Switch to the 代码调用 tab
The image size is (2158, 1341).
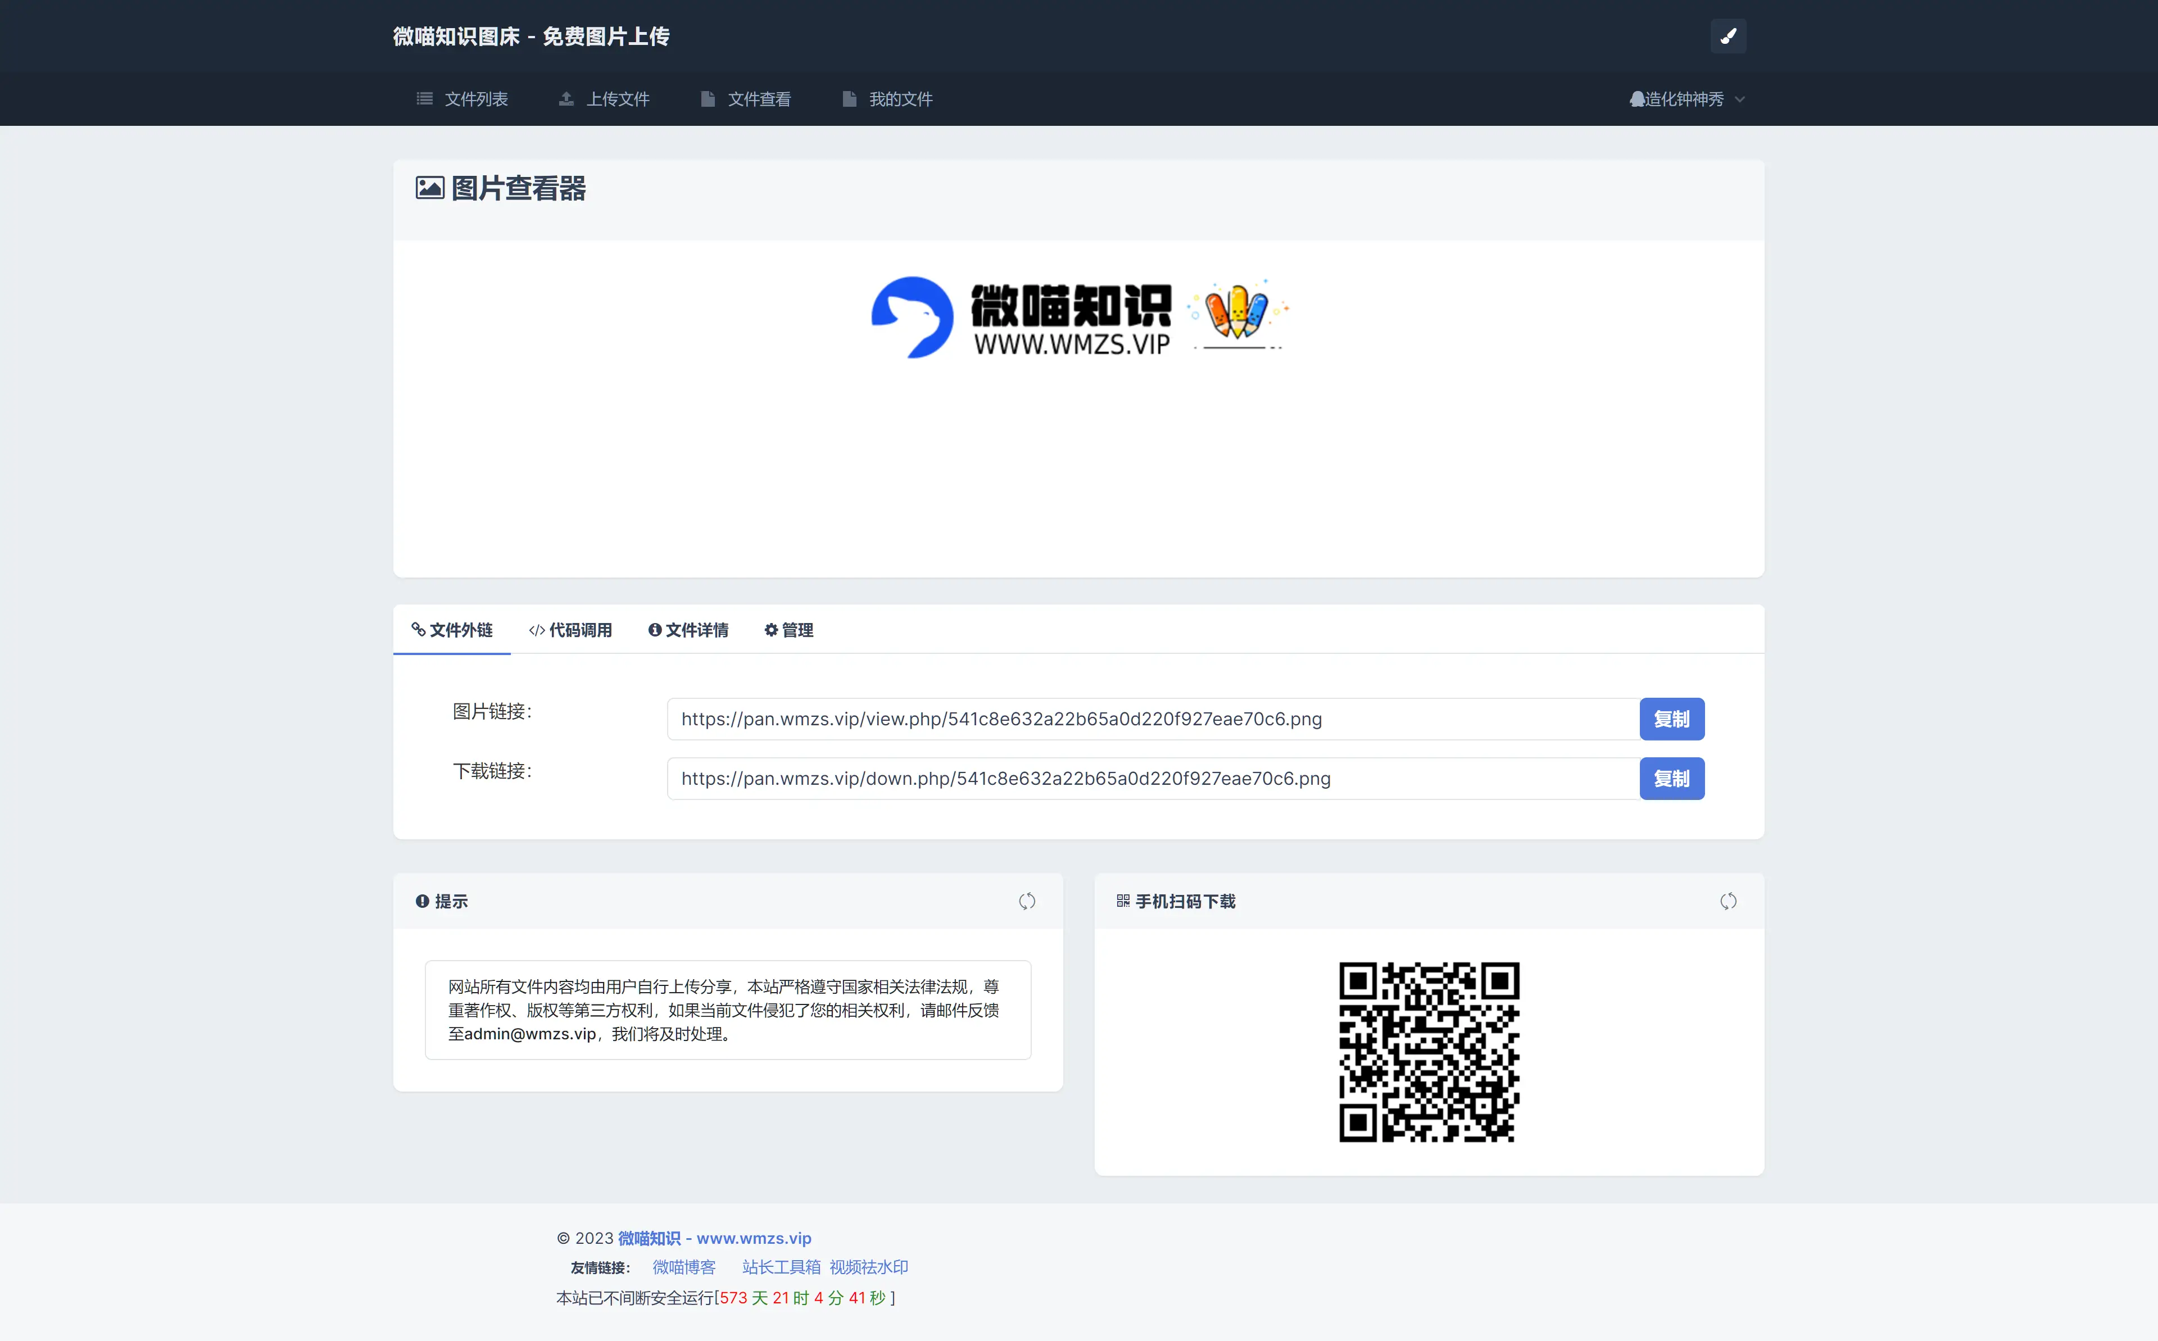pyautogui.click(x=571, y=630)
